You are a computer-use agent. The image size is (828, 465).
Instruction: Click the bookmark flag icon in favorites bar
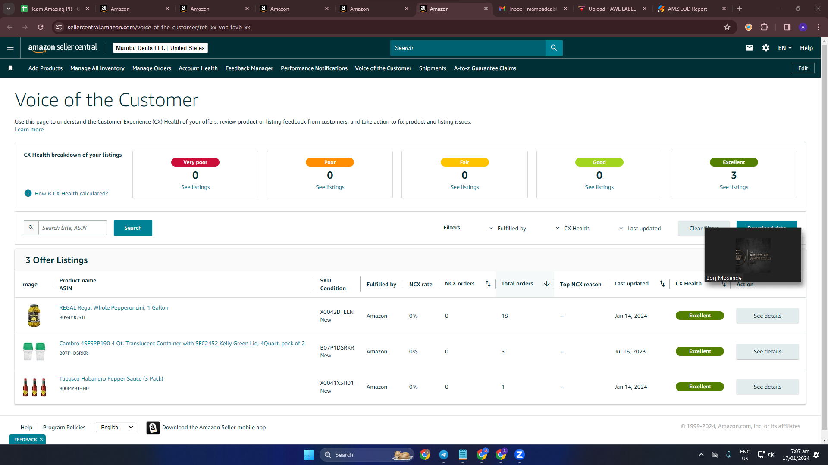pos(10,68)
